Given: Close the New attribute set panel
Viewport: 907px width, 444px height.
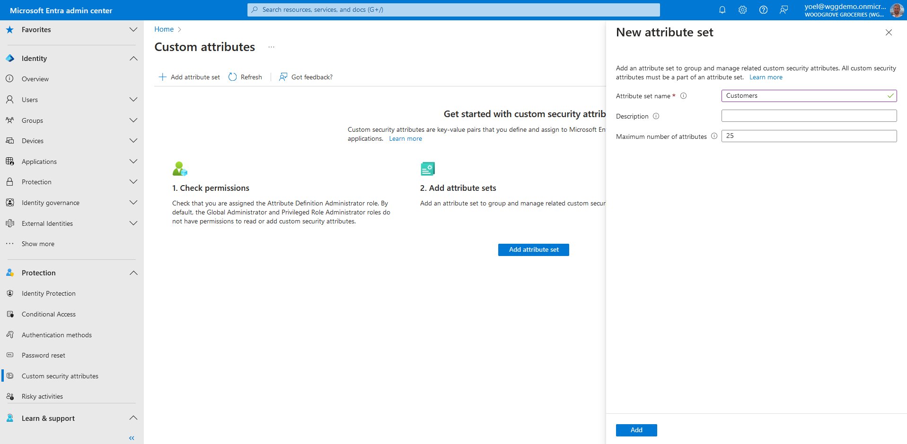Looking at the screenshot, I should coord(888,33).
